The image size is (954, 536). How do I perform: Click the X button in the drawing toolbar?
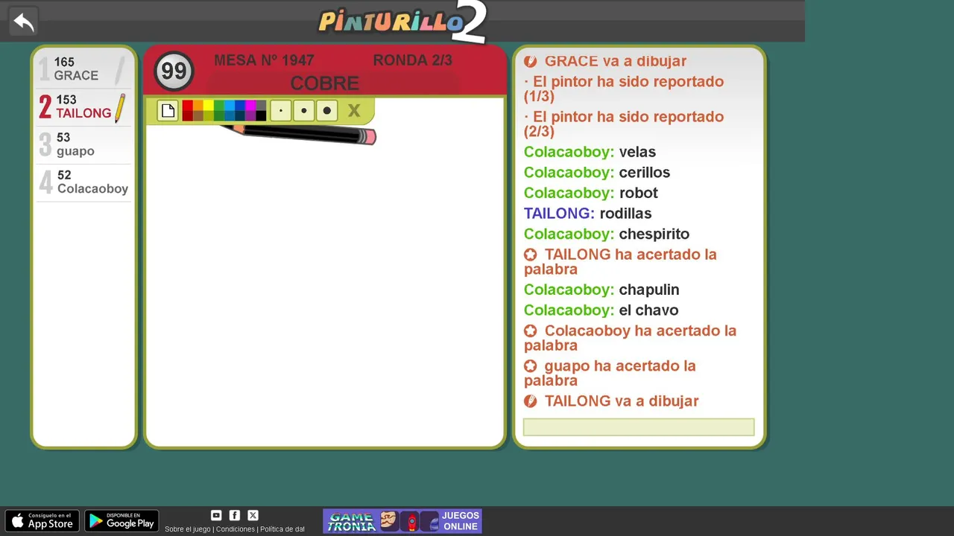tap(354, 111)
